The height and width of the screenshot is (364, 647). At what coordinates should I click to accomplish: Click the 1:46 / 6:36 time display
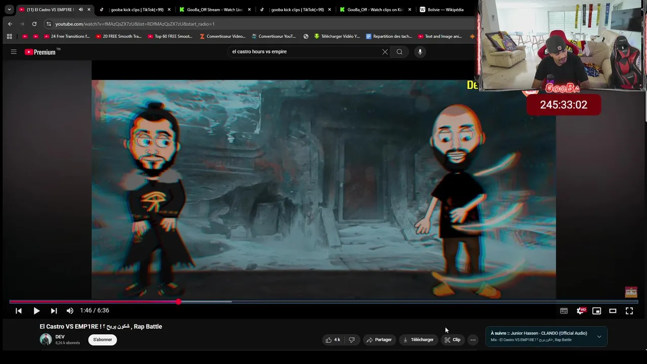tap(95, 311)
